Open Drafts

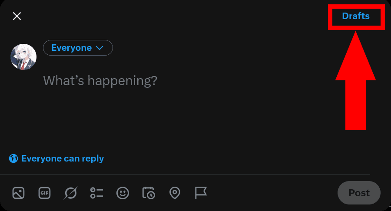(356, 16)
